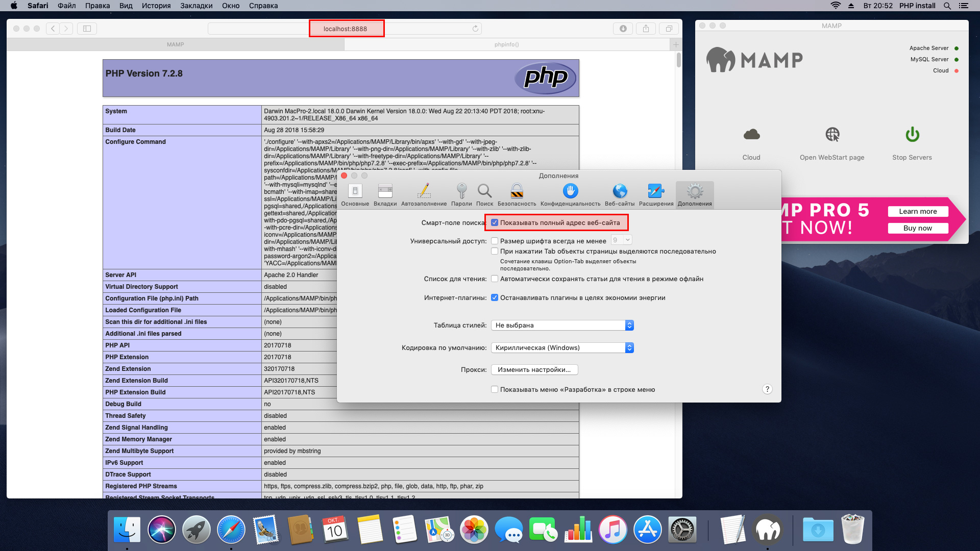
Task: Show Safari downloads button
Action: (x=623, y=29)
